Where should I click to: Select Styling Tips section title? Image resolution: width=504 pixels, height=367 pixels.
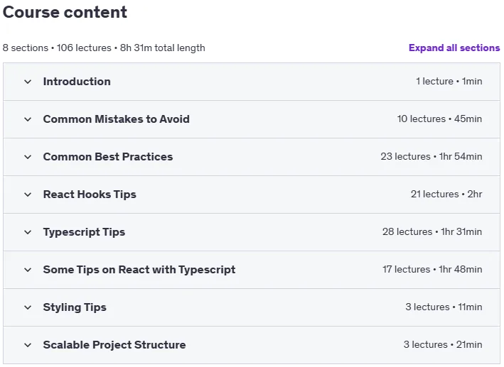[75, 307]
